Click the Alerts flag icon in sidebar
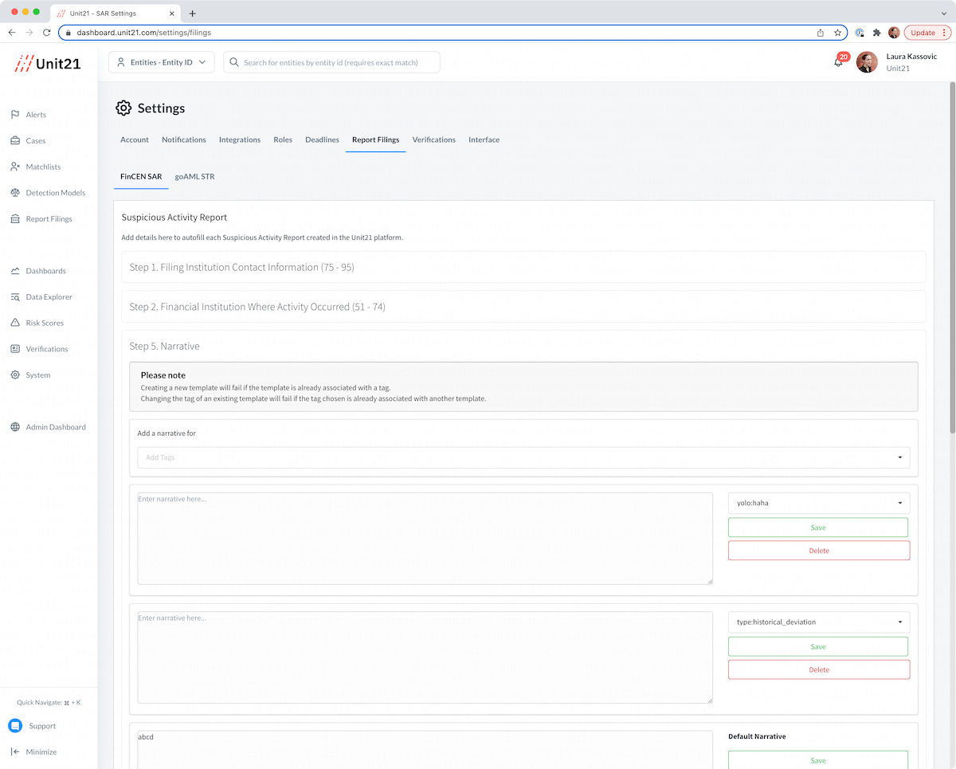Screen dimensions: 956x769 point(15,115)
